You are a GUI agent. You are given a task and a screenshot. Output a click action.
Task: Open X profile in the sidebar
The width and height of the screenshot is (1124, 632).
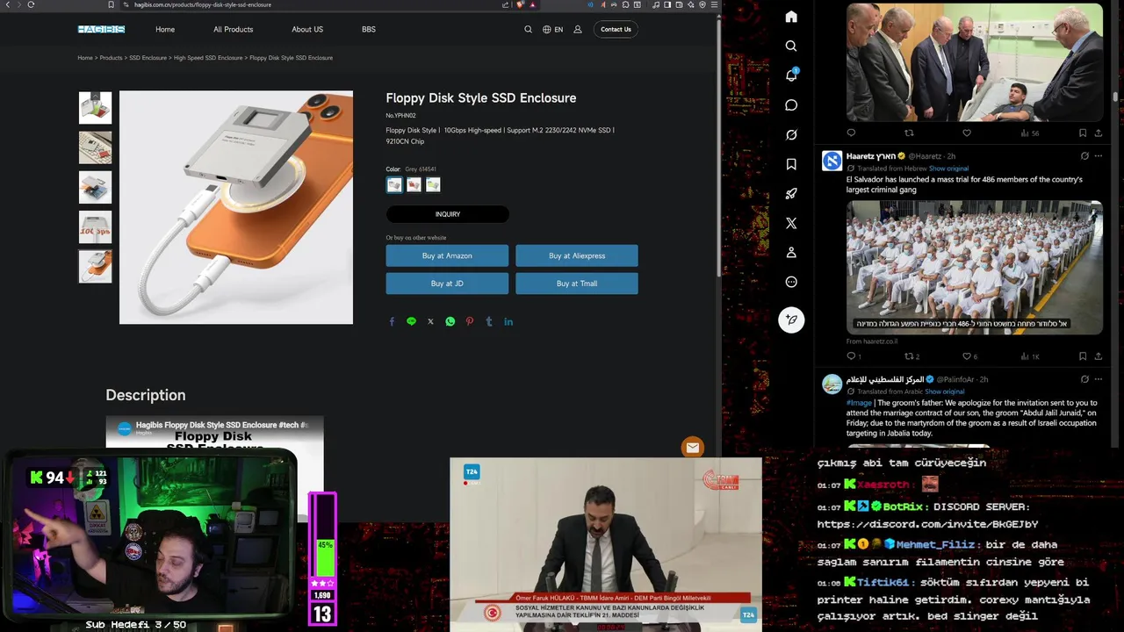pos(791,253)
